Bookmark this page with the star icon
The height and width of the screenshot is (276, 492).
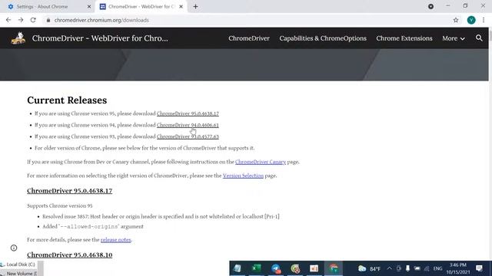[456, 20]
